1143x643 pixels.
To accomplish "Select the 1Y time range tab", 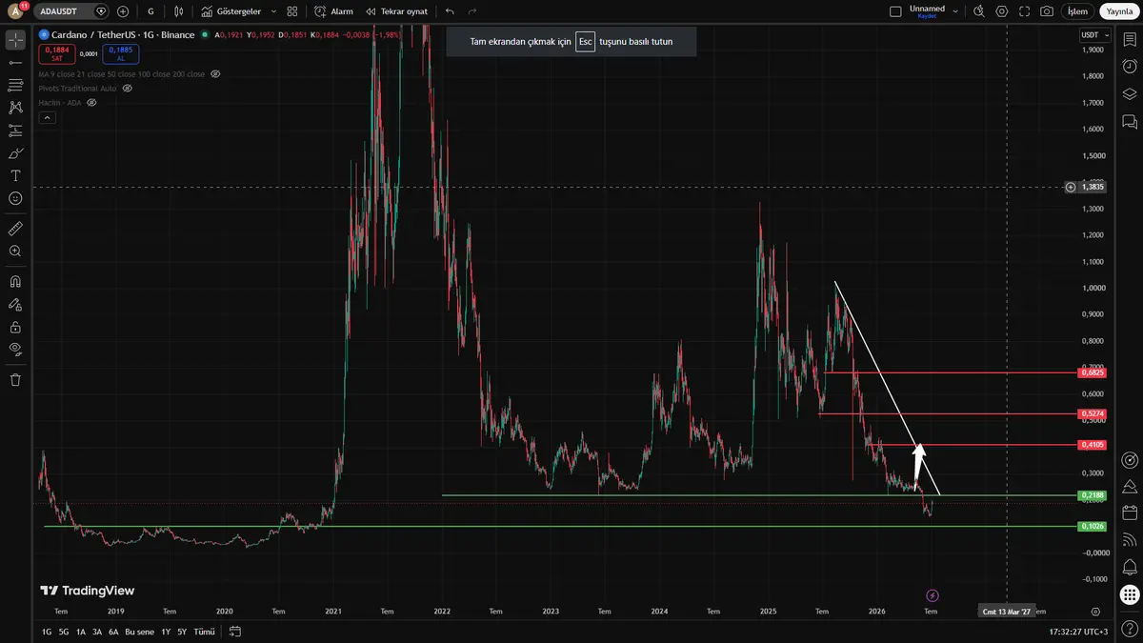I will click(x=165, y=632).
